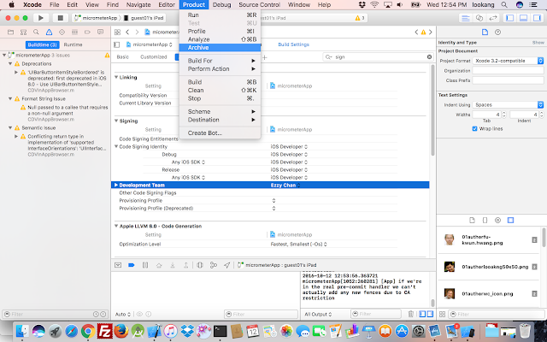Toggle the variables view pane button
547x342 pixels.
pos(422,314)
